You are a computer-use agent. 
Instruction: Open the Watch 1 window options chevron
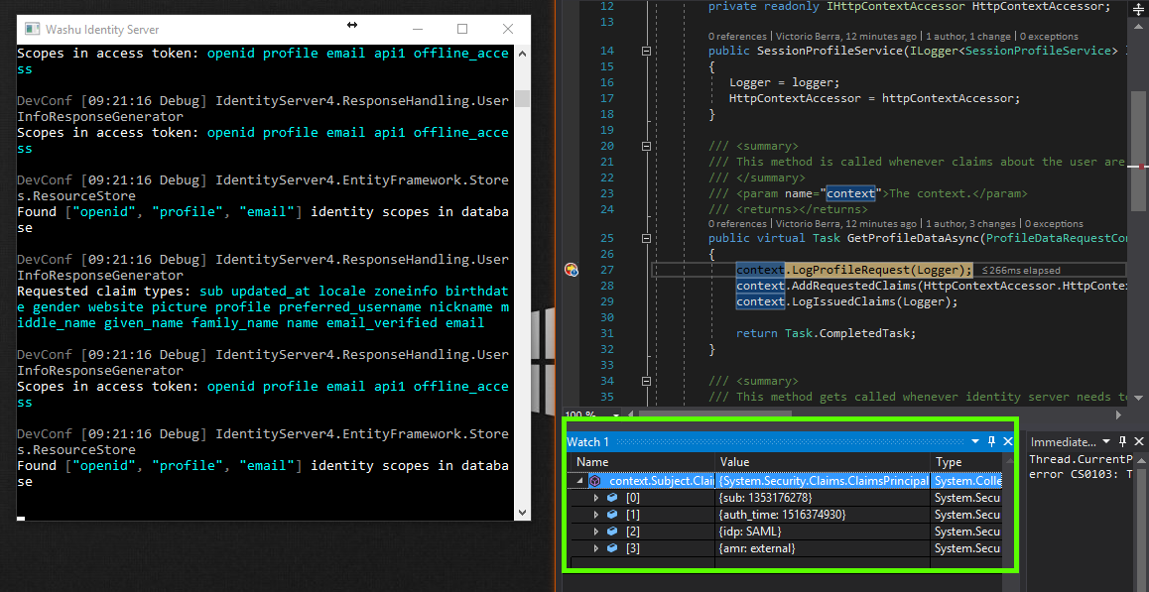(x=974, y=441)
